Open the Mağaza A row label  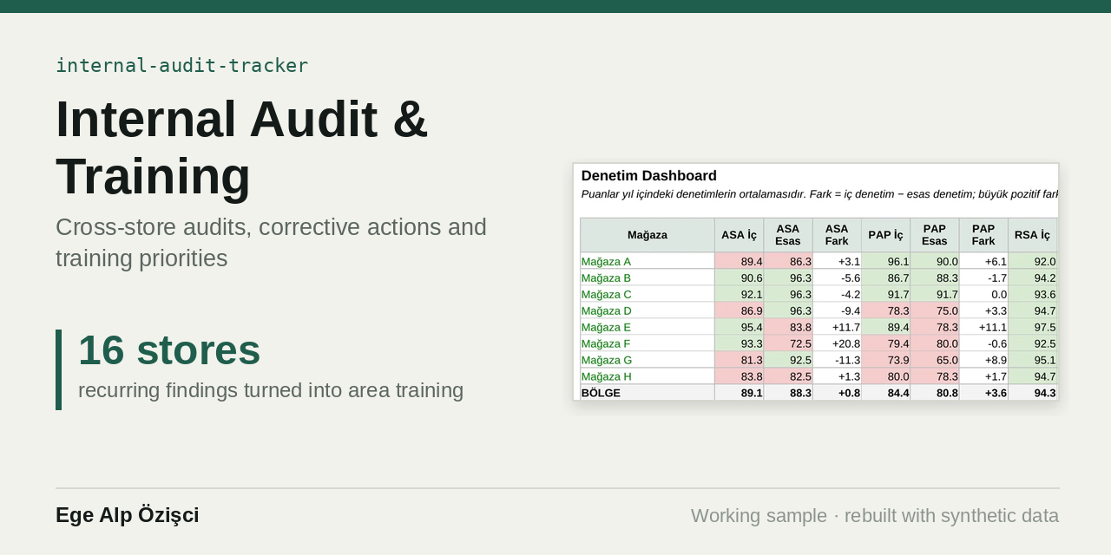coord(606,262)
